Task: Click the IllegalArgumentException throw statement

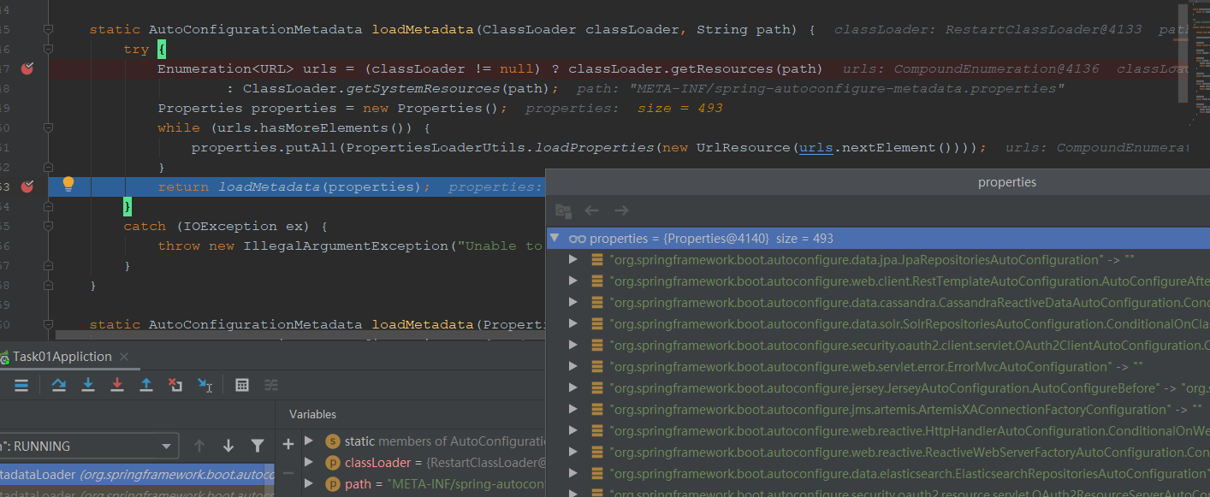Action: coord(351,246)
